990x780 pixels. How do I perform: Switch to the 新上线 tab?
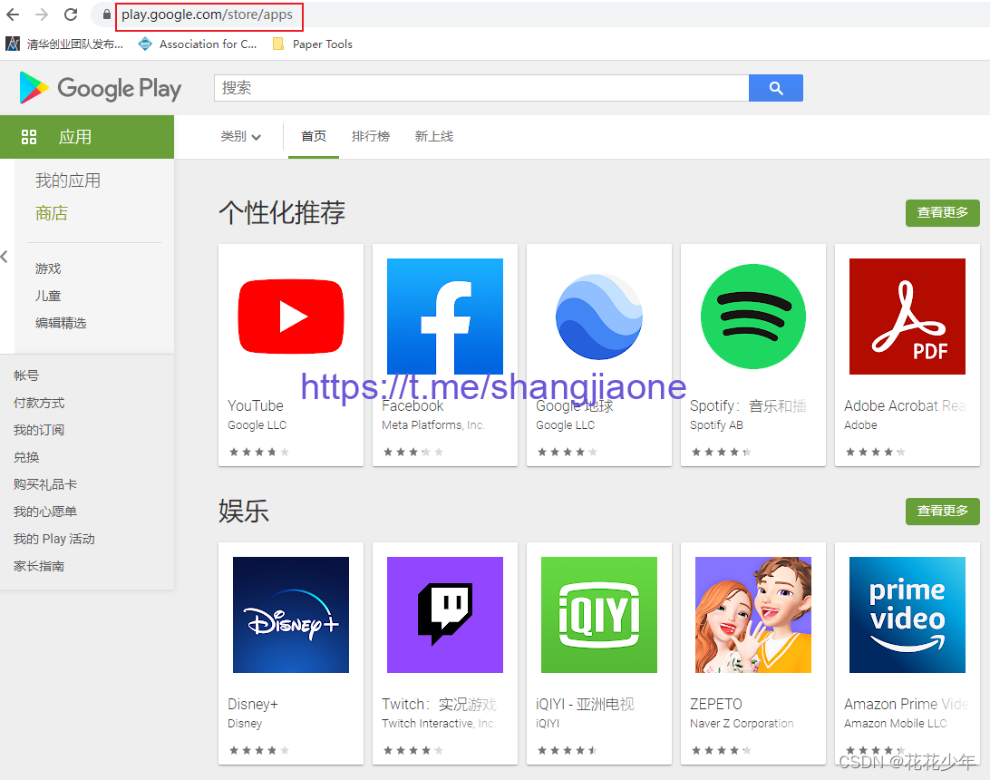[434, 137]
